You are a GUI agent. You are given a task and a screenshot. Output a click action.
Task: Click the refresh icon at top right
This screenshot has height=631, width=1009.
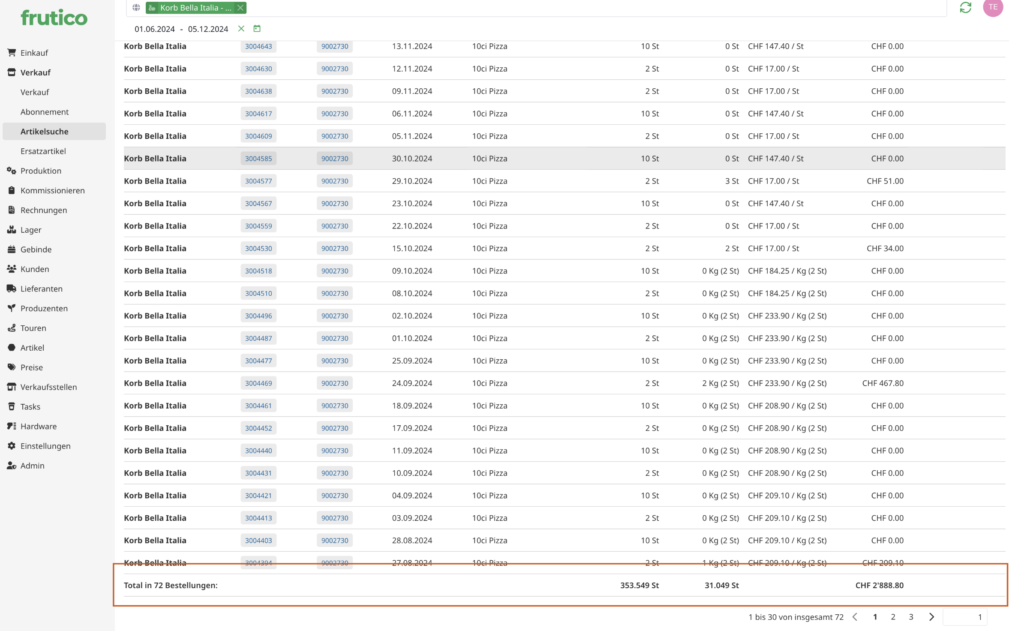click(965, 7)
